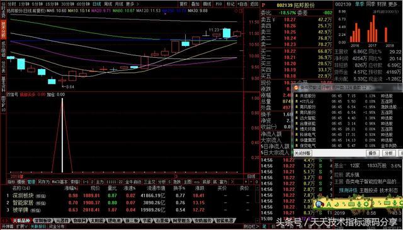
Task: Open the F10 company info
Action: tap(219, 4)
